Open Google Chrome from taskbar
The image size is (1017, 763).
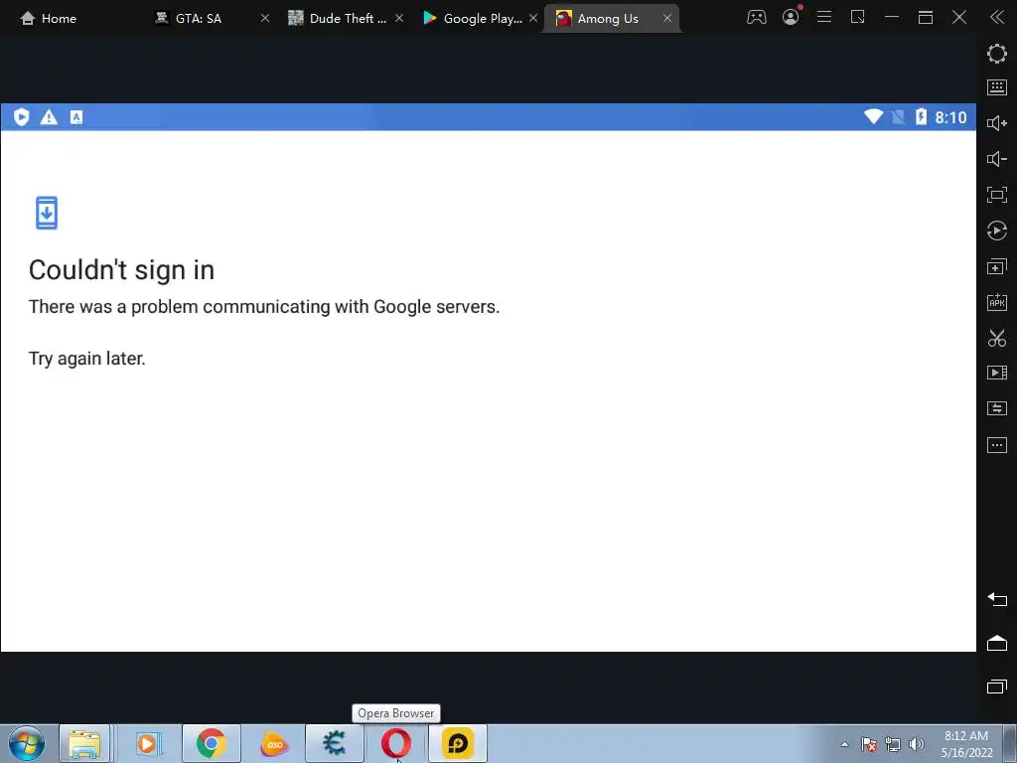(211, 743)
